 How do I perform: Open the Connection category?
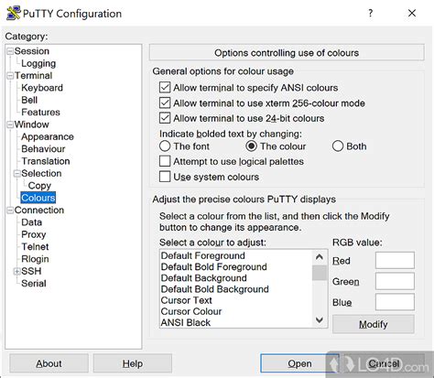click(x=39, y=210)
